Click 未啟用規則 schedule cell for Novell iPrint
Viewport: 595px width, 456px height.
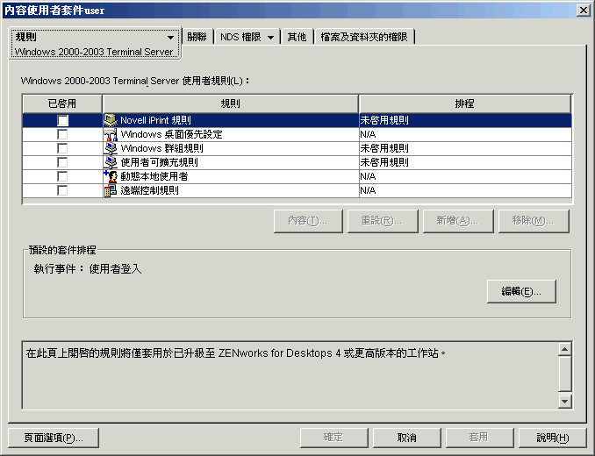(x=465, y=120)
